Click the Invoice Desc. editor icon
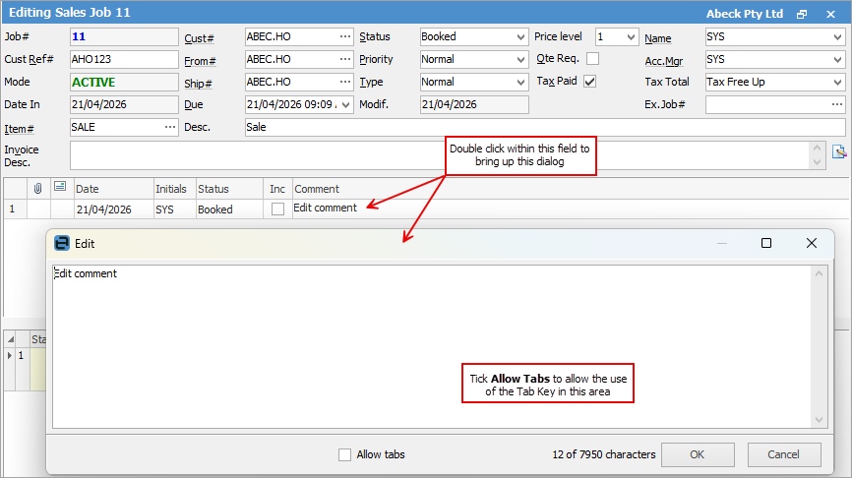Image resolution: width=852 pixels, height=478 pixels. [x=839, y=152]
